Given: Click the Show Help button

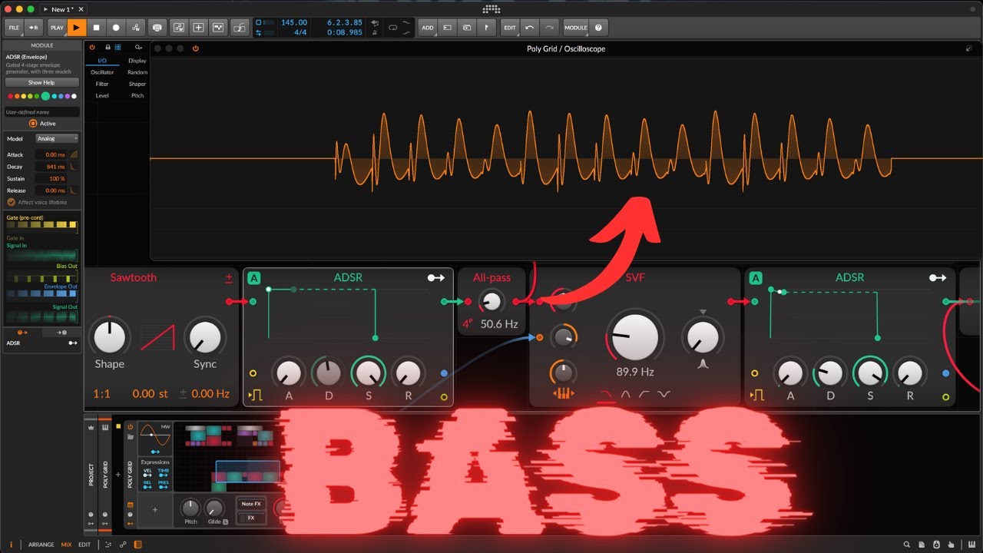Looking at the screenshot, I should click(x=41, y=82).
